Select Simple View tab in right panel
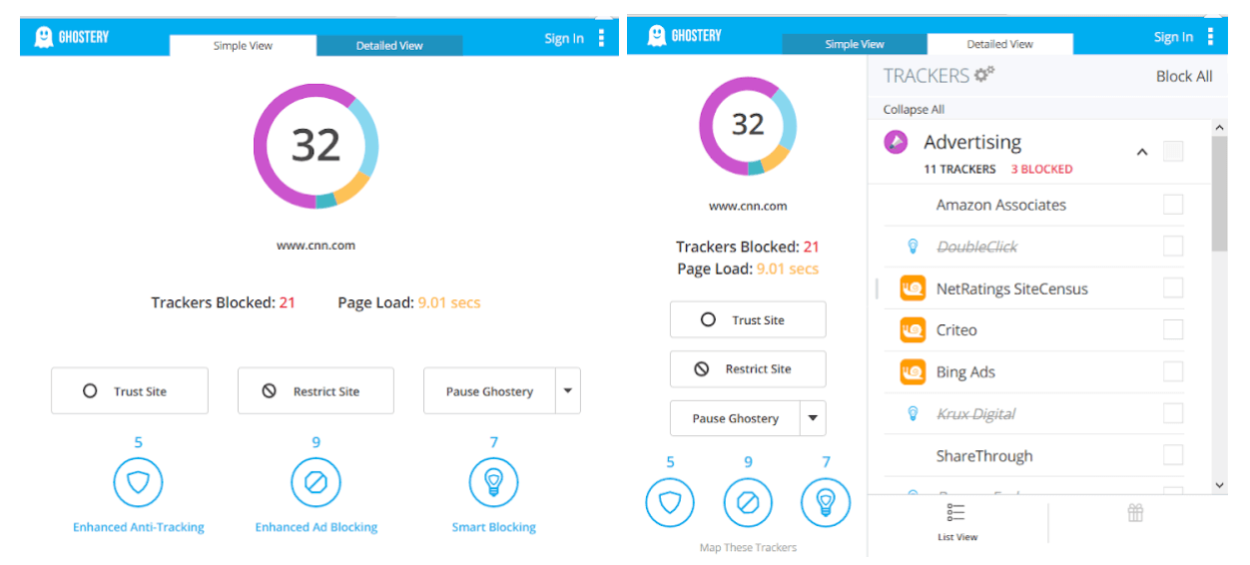 (855, 44)
